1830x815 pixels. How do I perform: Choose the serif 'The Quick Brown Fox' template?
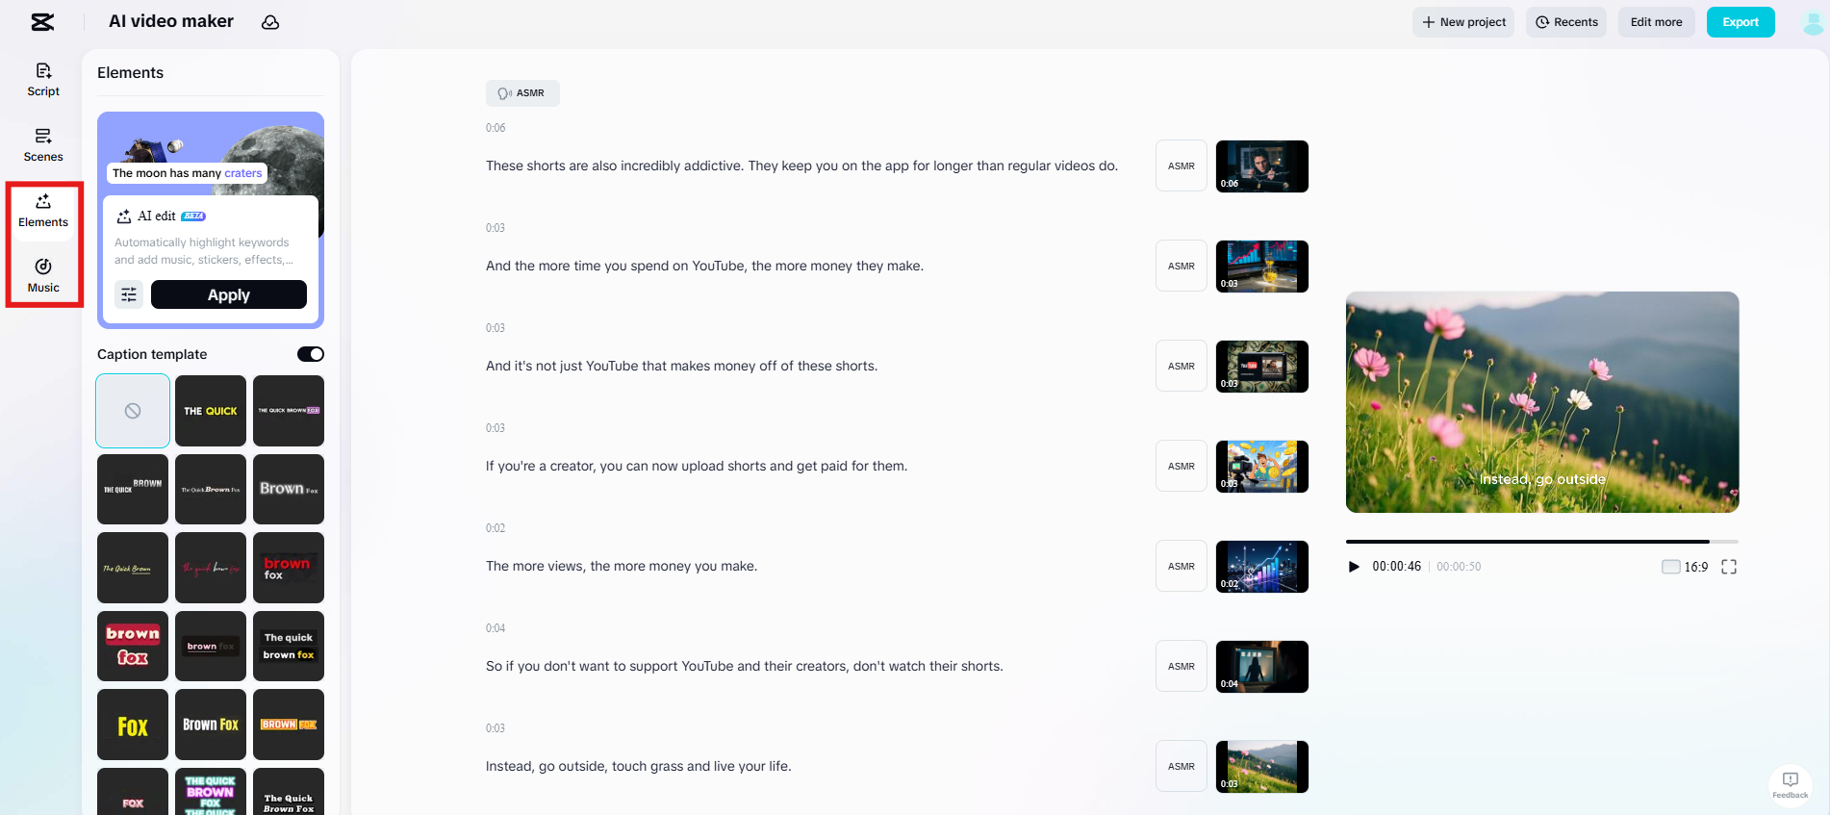289,792
